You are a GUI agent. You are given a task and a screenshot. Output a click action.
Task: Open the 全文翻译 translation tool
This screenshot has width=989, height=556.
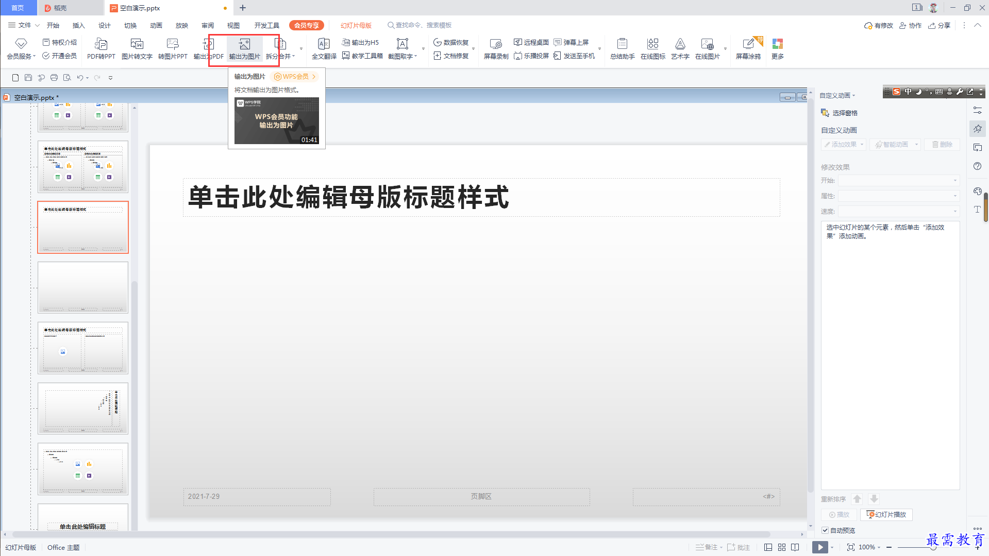[324, 49]
